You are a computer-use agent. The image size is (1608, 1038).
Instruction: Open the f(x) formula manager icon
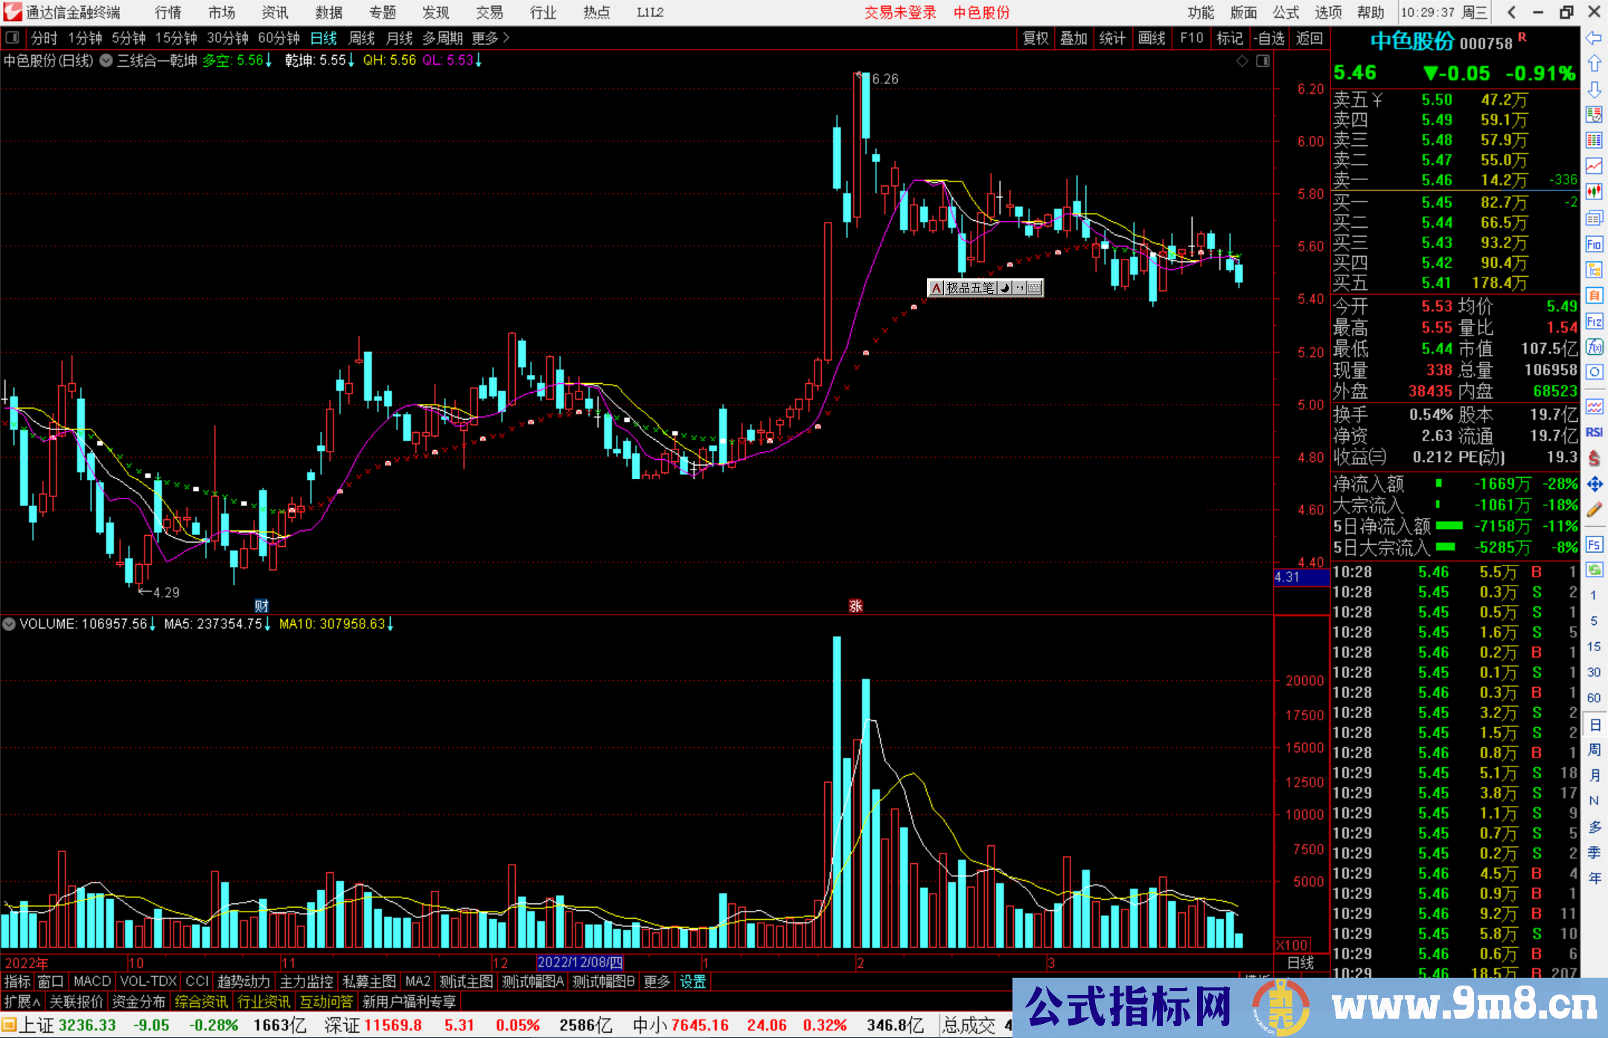pyautogui.click(x=1594, y=347)
